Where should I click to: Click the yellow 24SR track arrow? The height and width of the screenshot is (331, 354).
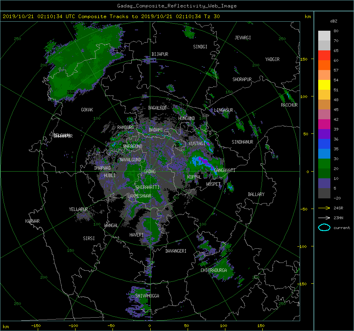click(324, 208)
